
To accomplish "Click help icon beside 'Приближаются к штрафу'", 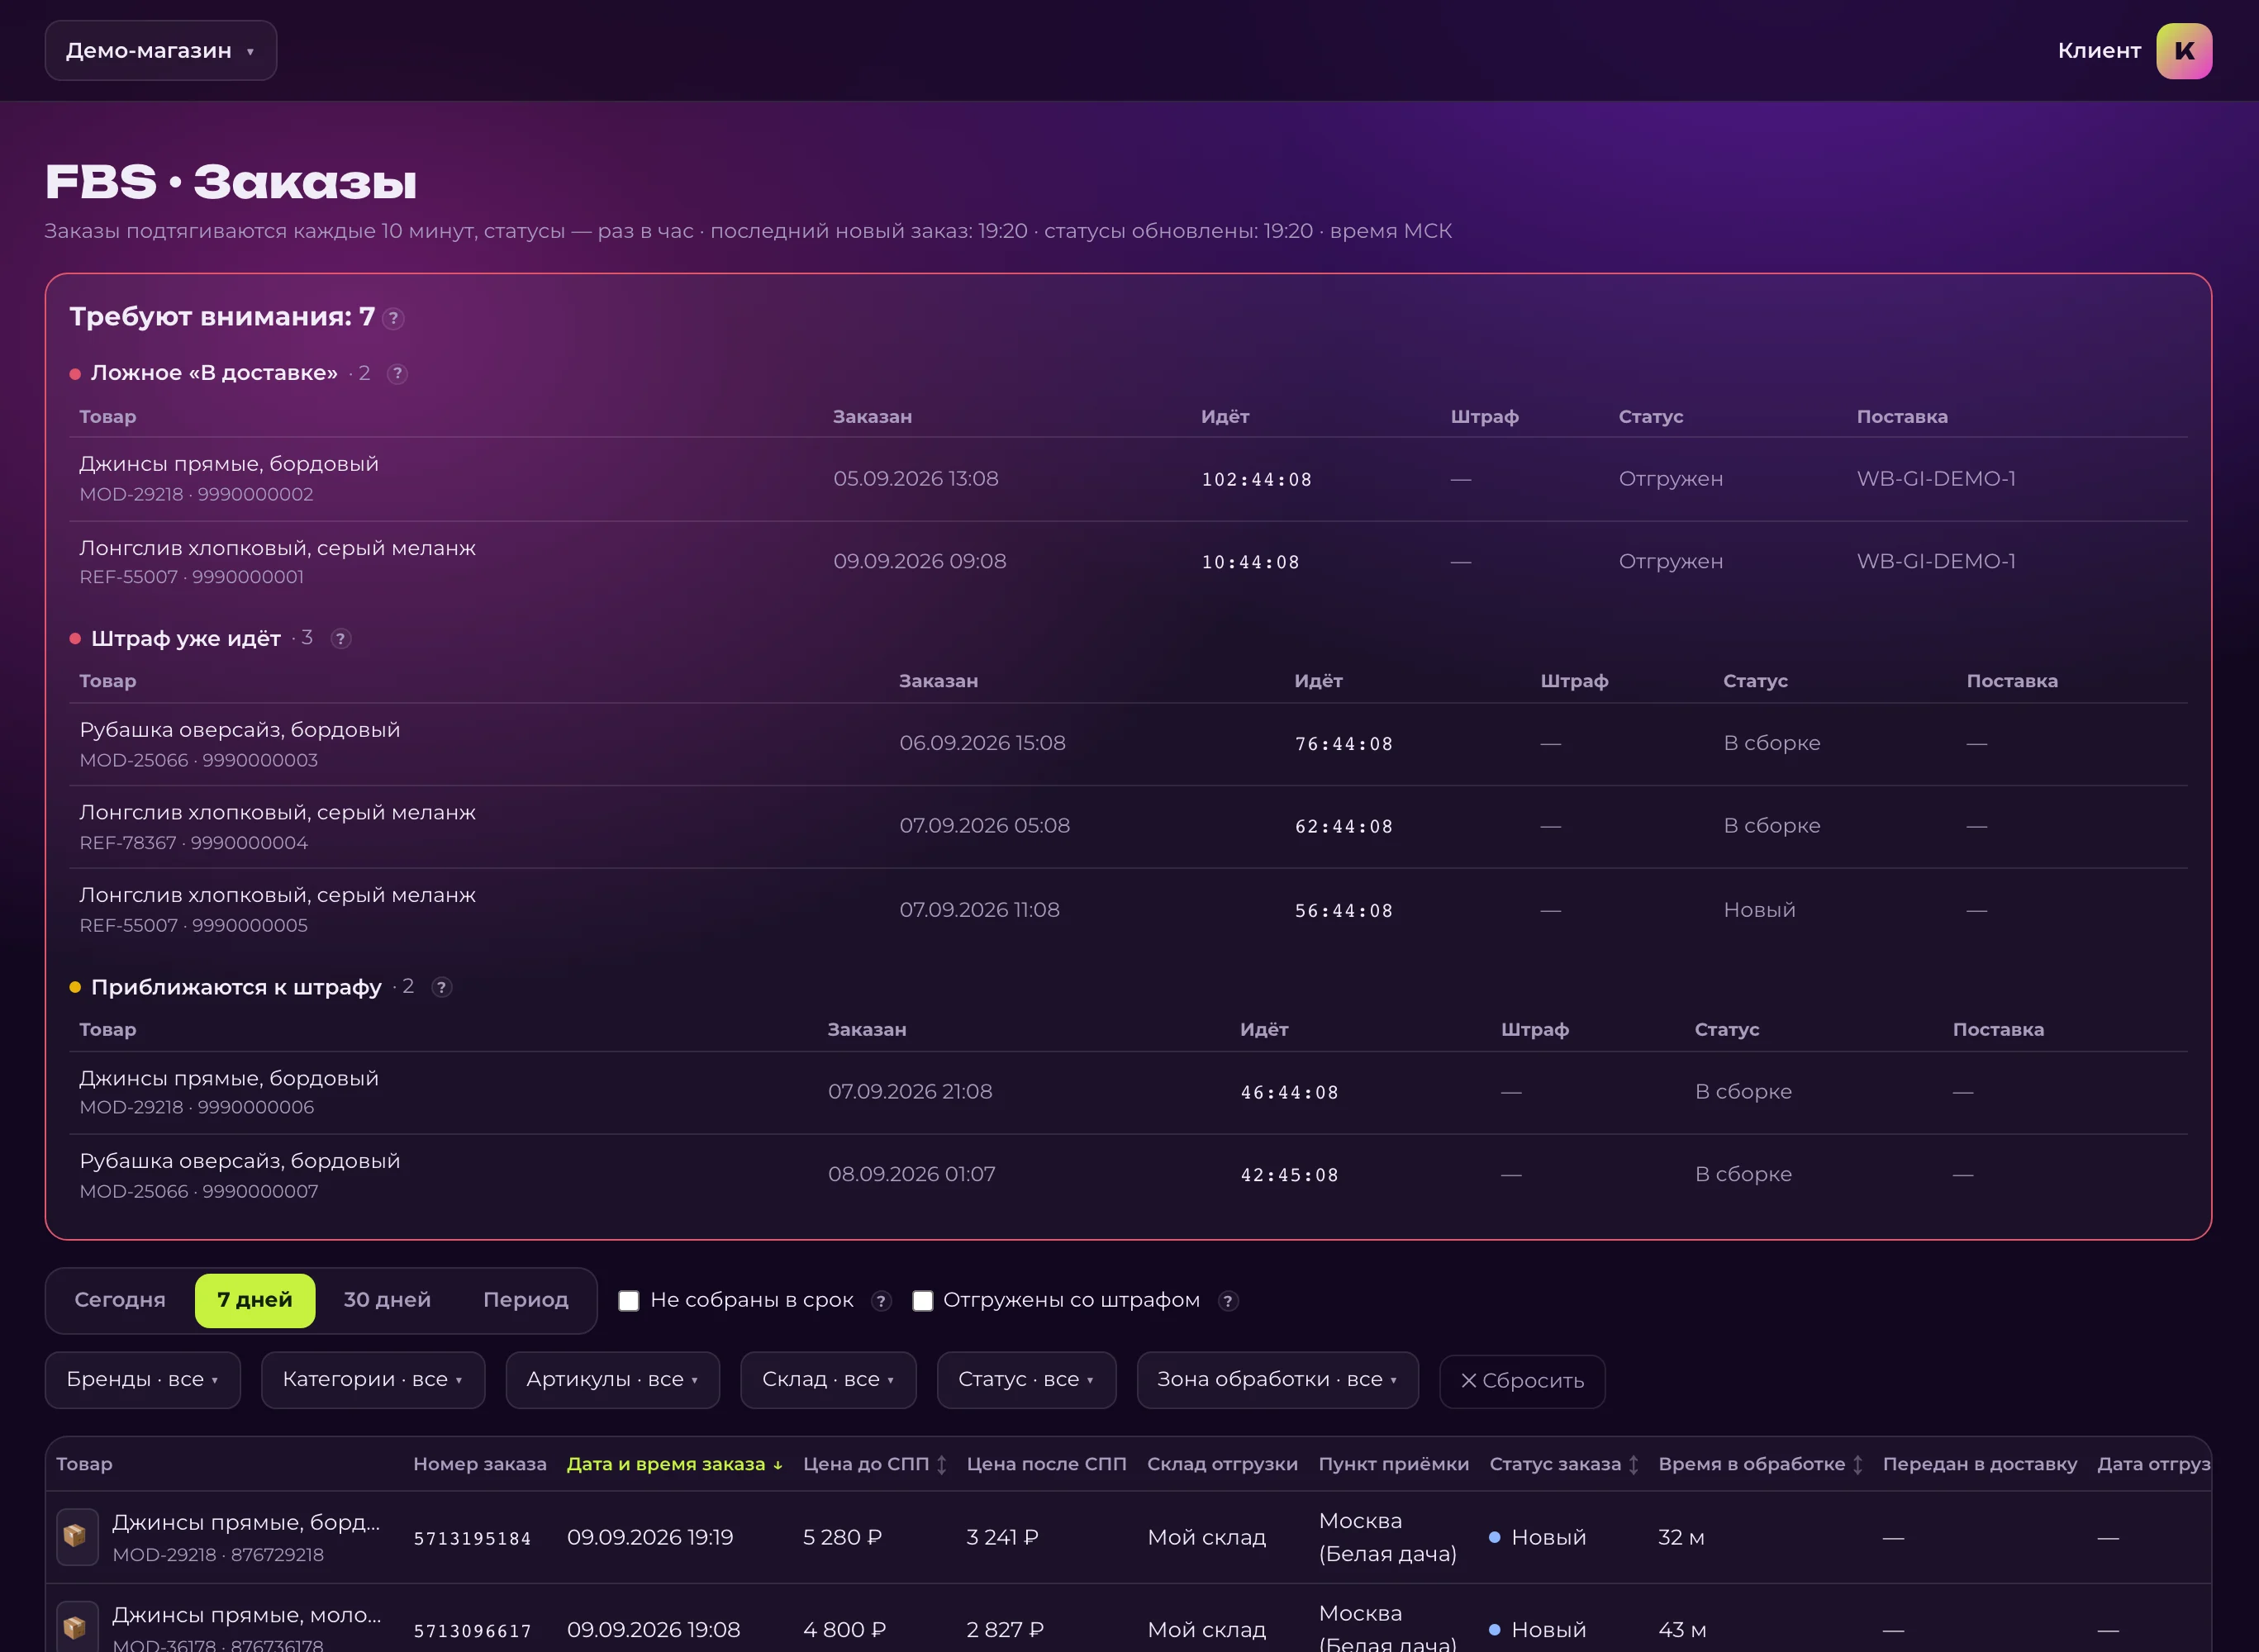I will tap(441, 988).
